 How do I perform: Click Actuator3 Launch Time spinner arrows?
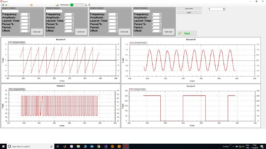[116, 21]
